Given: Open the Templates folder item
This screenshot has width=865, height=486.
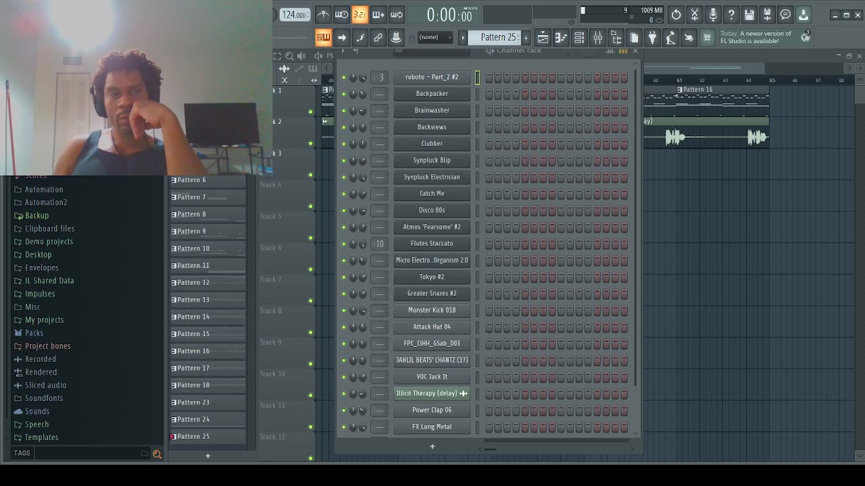Looking at the screenshot, I should click(x=41, y=437).
